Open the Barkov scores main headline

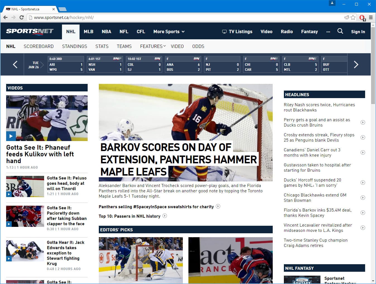[179, 159]
